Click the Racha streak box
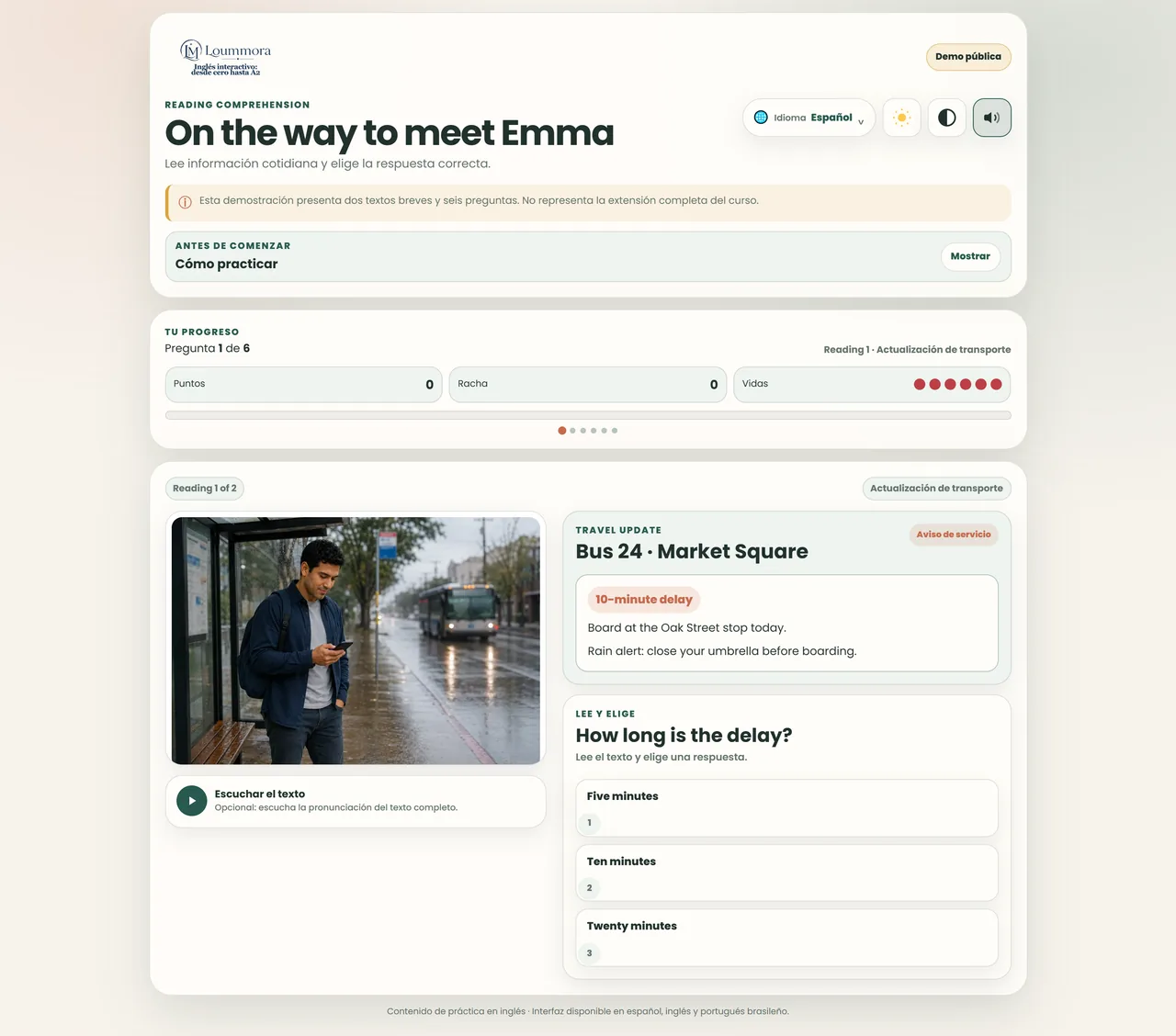The height and width of the screenshot is (1036, 1176). pyautogui.click(x=588, y=385)
